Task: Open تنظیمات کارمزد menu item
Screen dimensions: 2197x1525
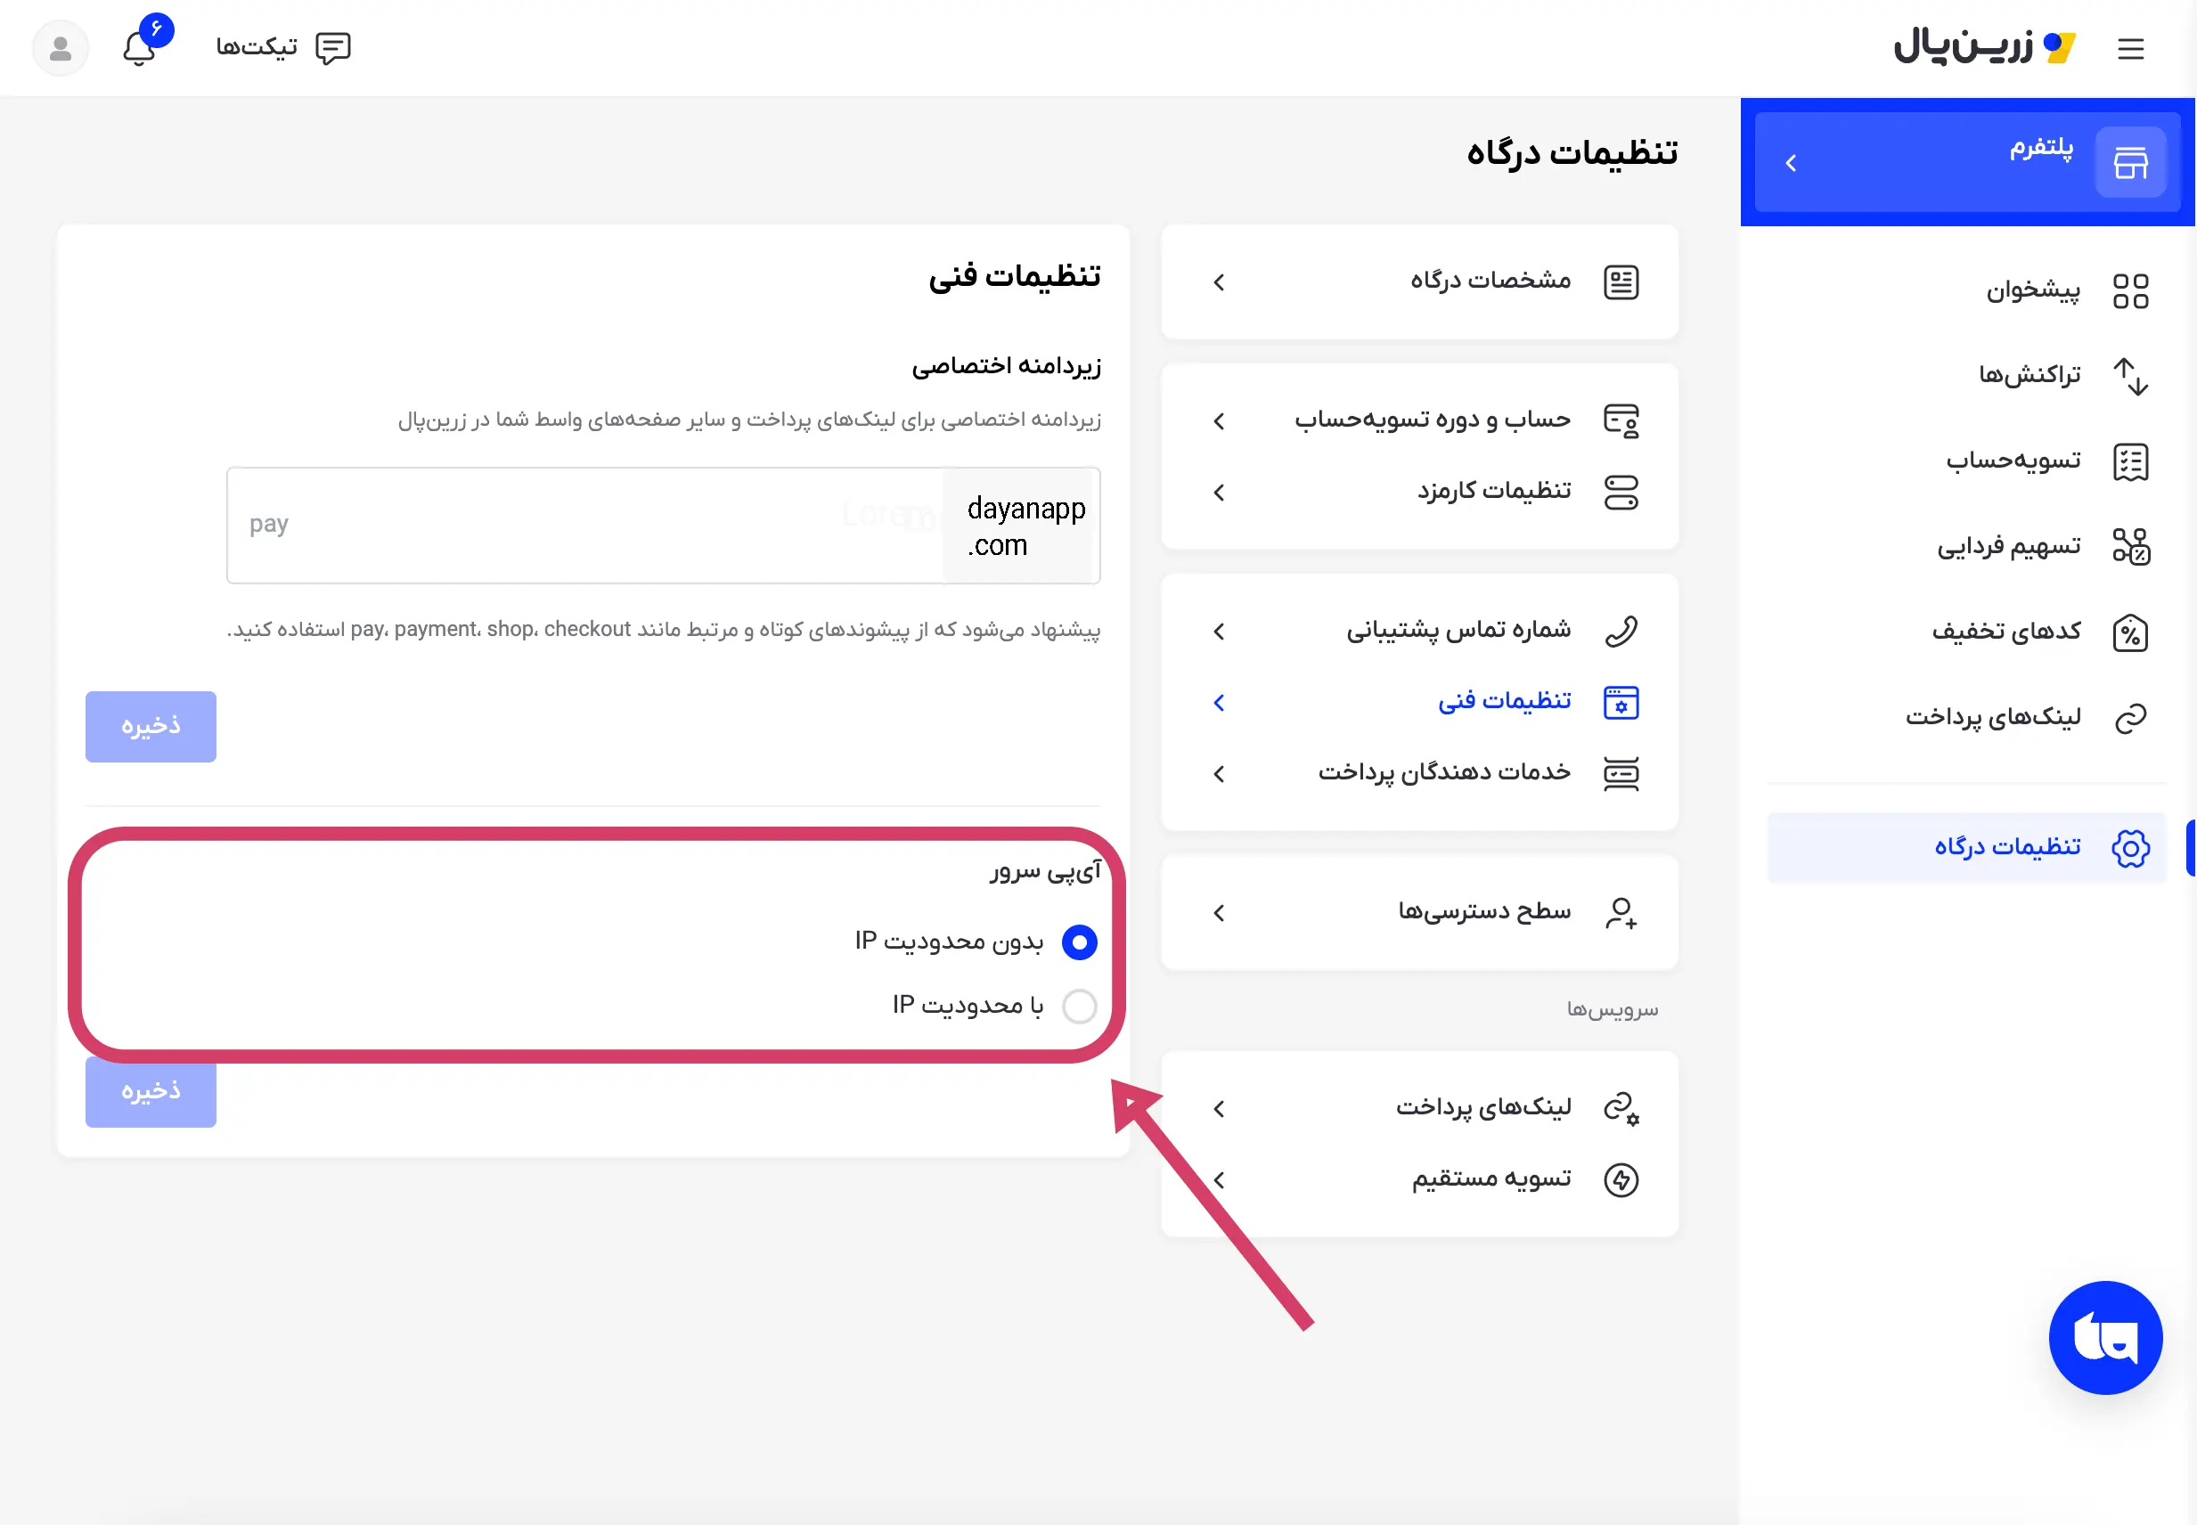Action: (1492, 492)
